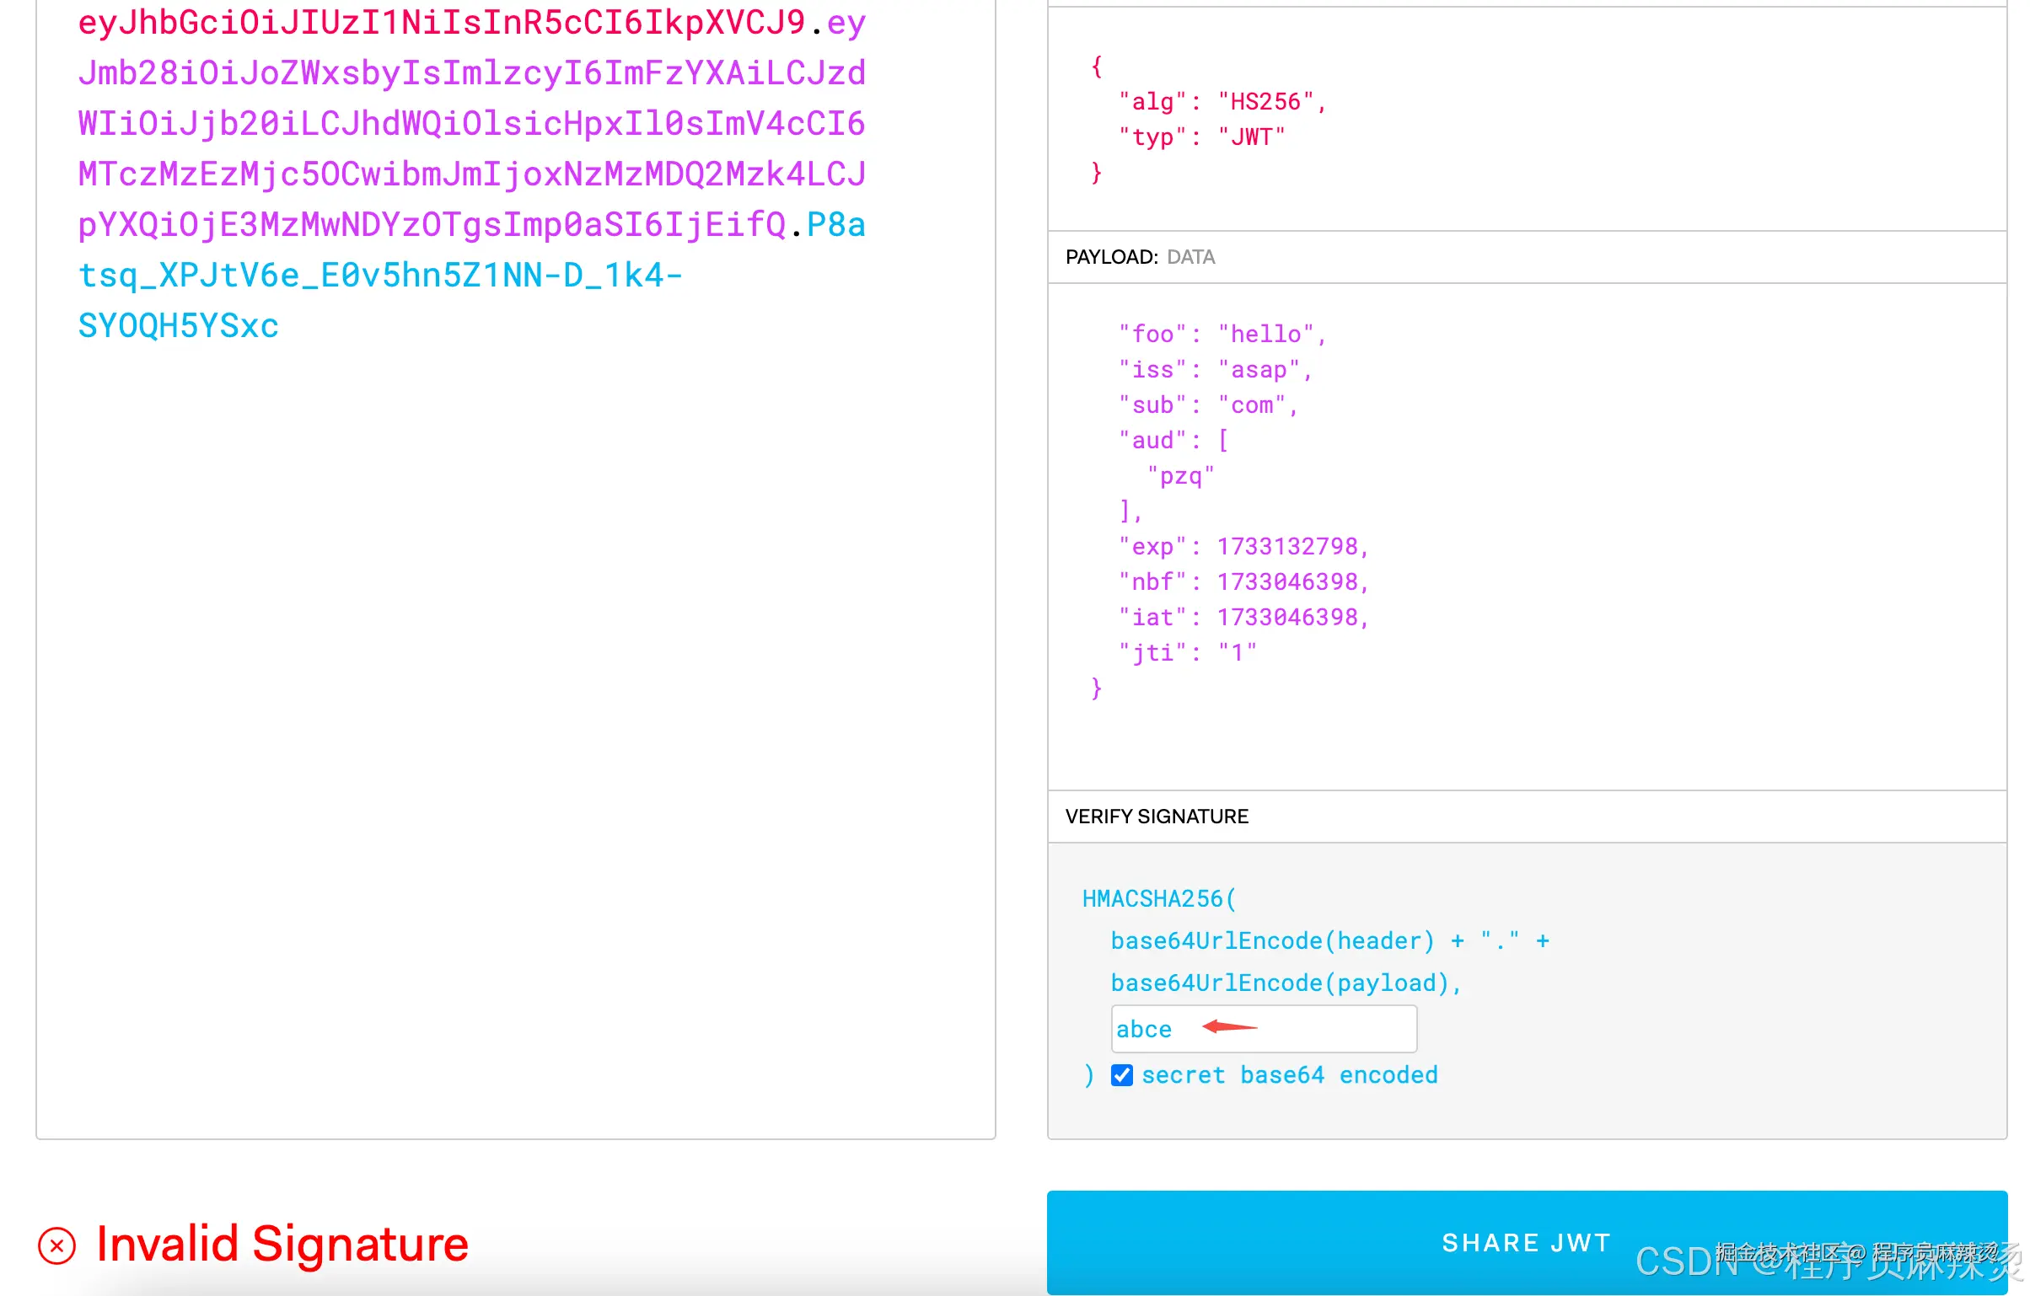This screenshot has height=1296, width=2030.
Task: Click the blue signature segment 'SYOQH5YSxc'
Action: (178, 326)
